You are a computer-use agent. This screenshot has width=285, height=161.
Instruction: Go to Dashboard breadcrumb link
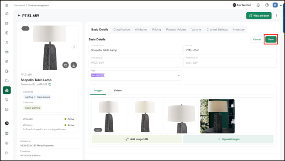(20, 6)
